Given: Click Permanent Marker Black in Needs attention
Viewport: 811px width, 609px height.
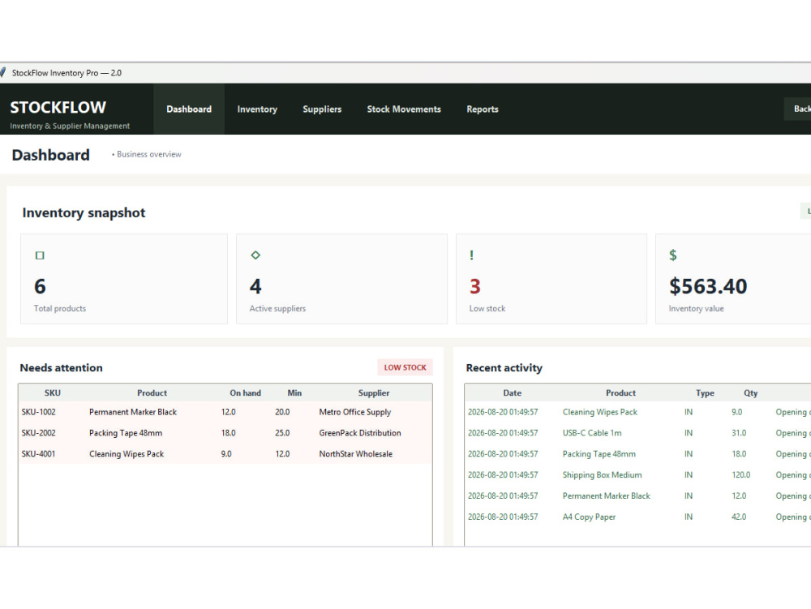Looking at the screenshot, I should pos(133,412).
